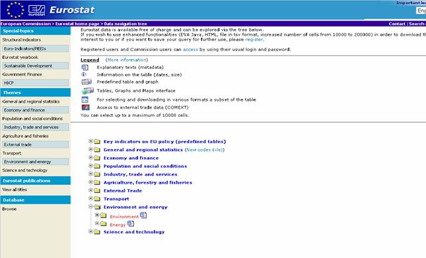Expand Science and technology tree node
This screenshot has height=258, width=426.
click(91, 231)
